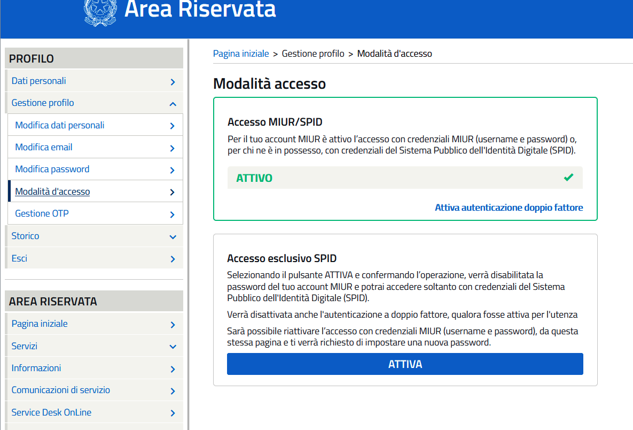Select Modalità d'accesso in sidebar
The height and width of the screenshot is (430, 633).
pos(52,191)
